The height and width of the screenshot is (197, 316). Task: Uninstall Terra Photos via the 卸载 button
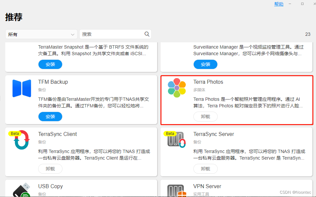coord(205,116)
